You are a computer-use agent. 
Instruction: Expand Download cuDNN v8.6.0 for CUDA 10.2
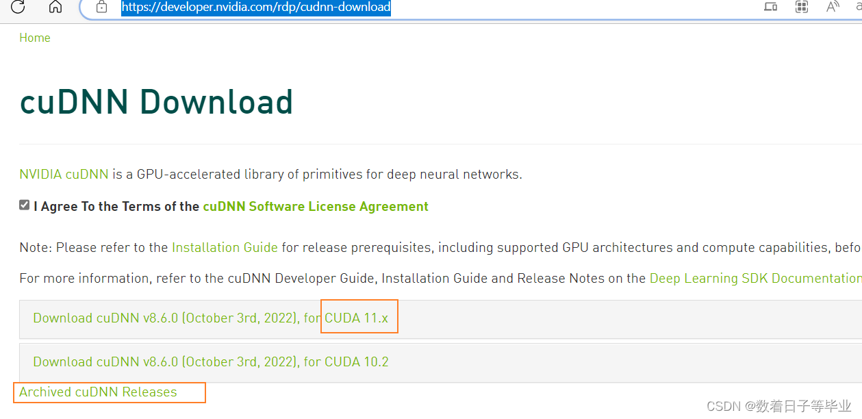pyautogui.click(x=440, y=362)
